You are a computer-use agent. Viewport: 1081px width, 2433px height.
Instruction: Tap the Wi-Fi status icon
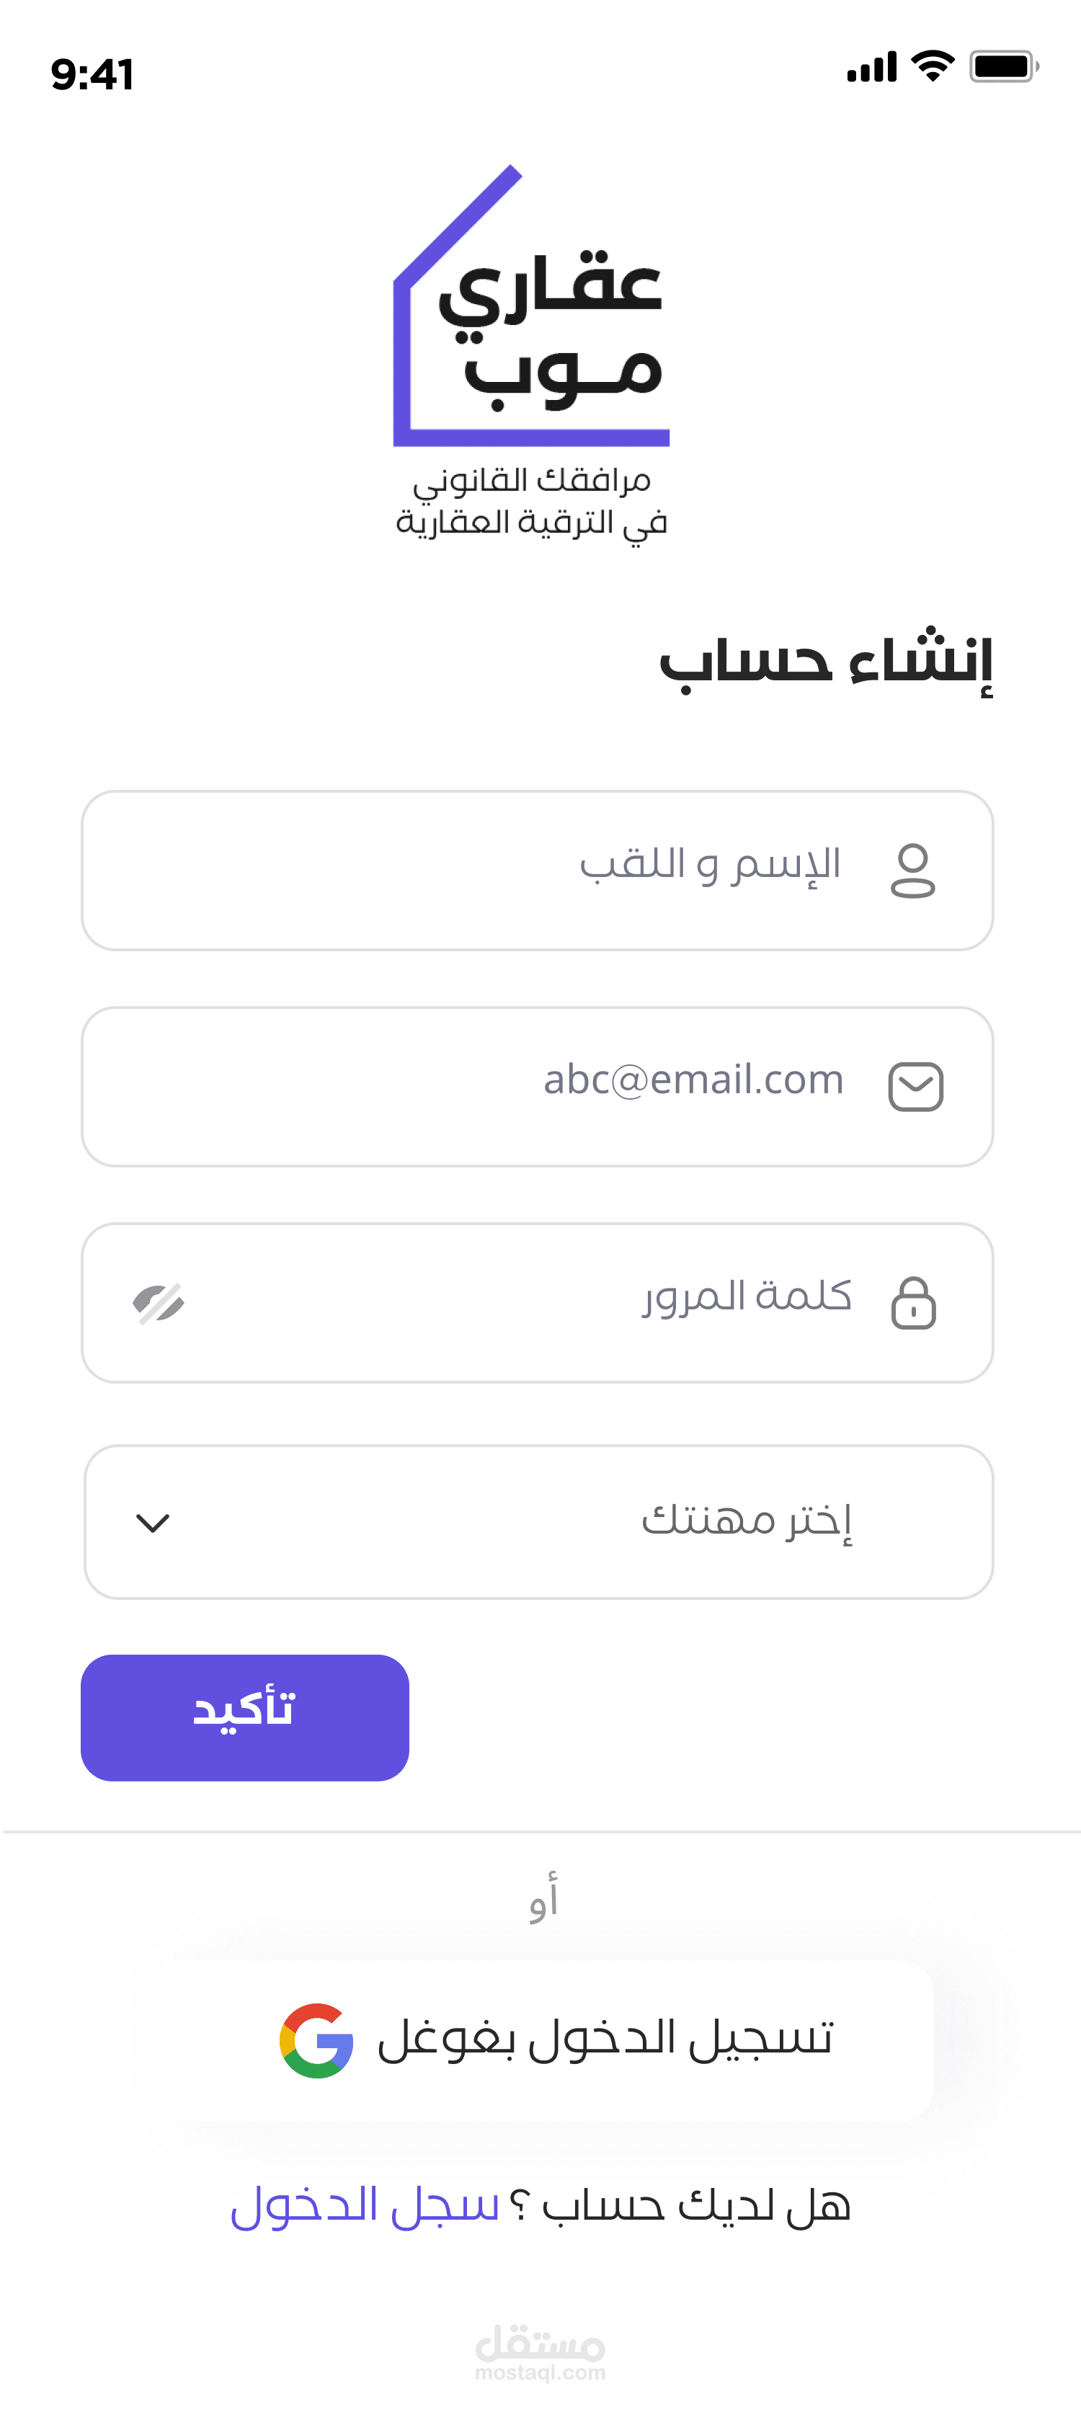pyautogui.click(x=933, y=66)
